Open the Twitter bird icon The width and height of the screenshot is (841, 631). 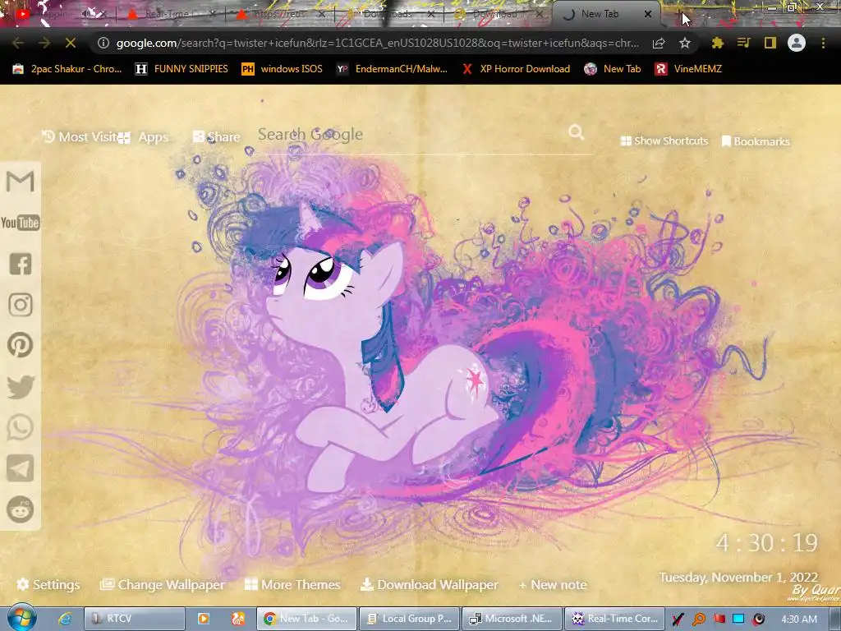point(20,387)
